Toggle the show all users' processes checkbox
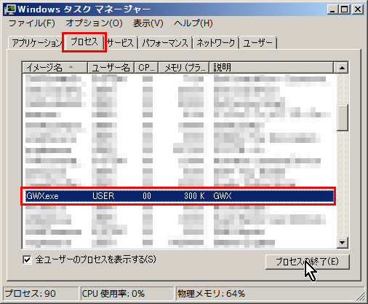This screenshot has width=368, height=304. coord(27,260)
